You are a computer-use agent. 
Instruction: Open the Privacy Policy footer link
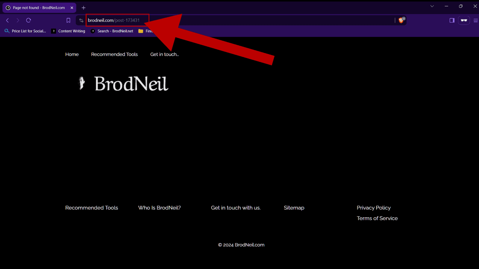(374, 208)
